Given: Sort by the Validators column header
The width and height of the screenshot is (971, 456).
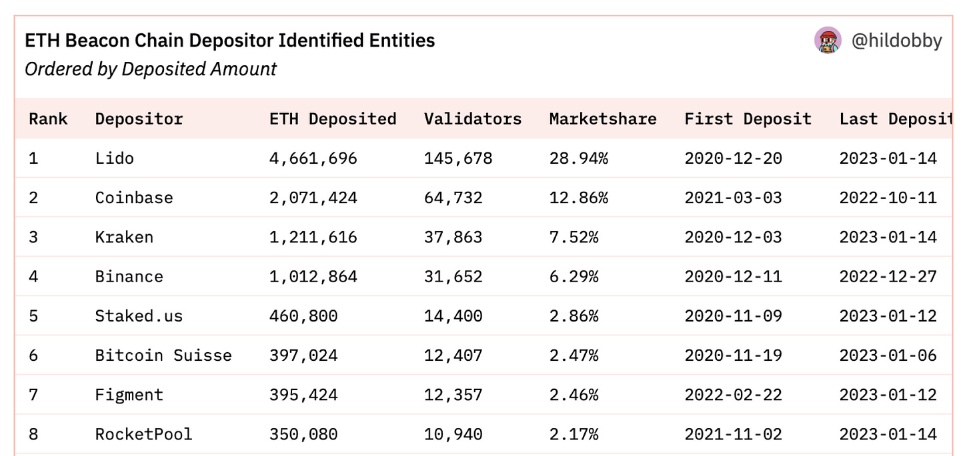Looking at the screenshot, I should click(x=473, y=119).
